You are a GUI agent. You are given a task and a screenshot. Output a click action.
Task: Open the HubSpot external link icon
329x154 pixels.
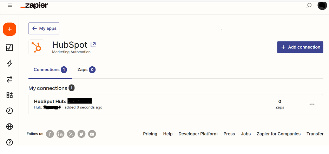point(93,45)
